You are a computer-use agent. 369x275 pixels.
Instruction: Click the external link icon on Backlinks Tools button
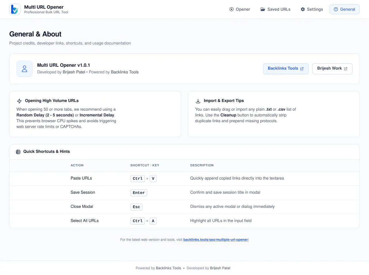tap(302, 69)
